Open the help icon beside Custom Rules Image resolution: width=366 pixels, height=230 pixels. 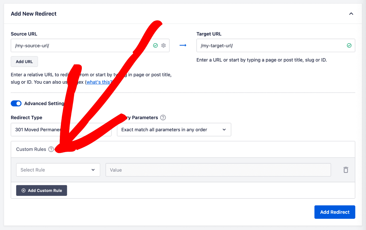click(51, 149)
